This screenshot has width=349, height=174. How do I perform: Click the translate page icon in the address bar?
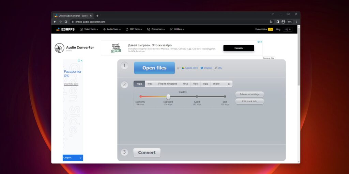[271, 22]
